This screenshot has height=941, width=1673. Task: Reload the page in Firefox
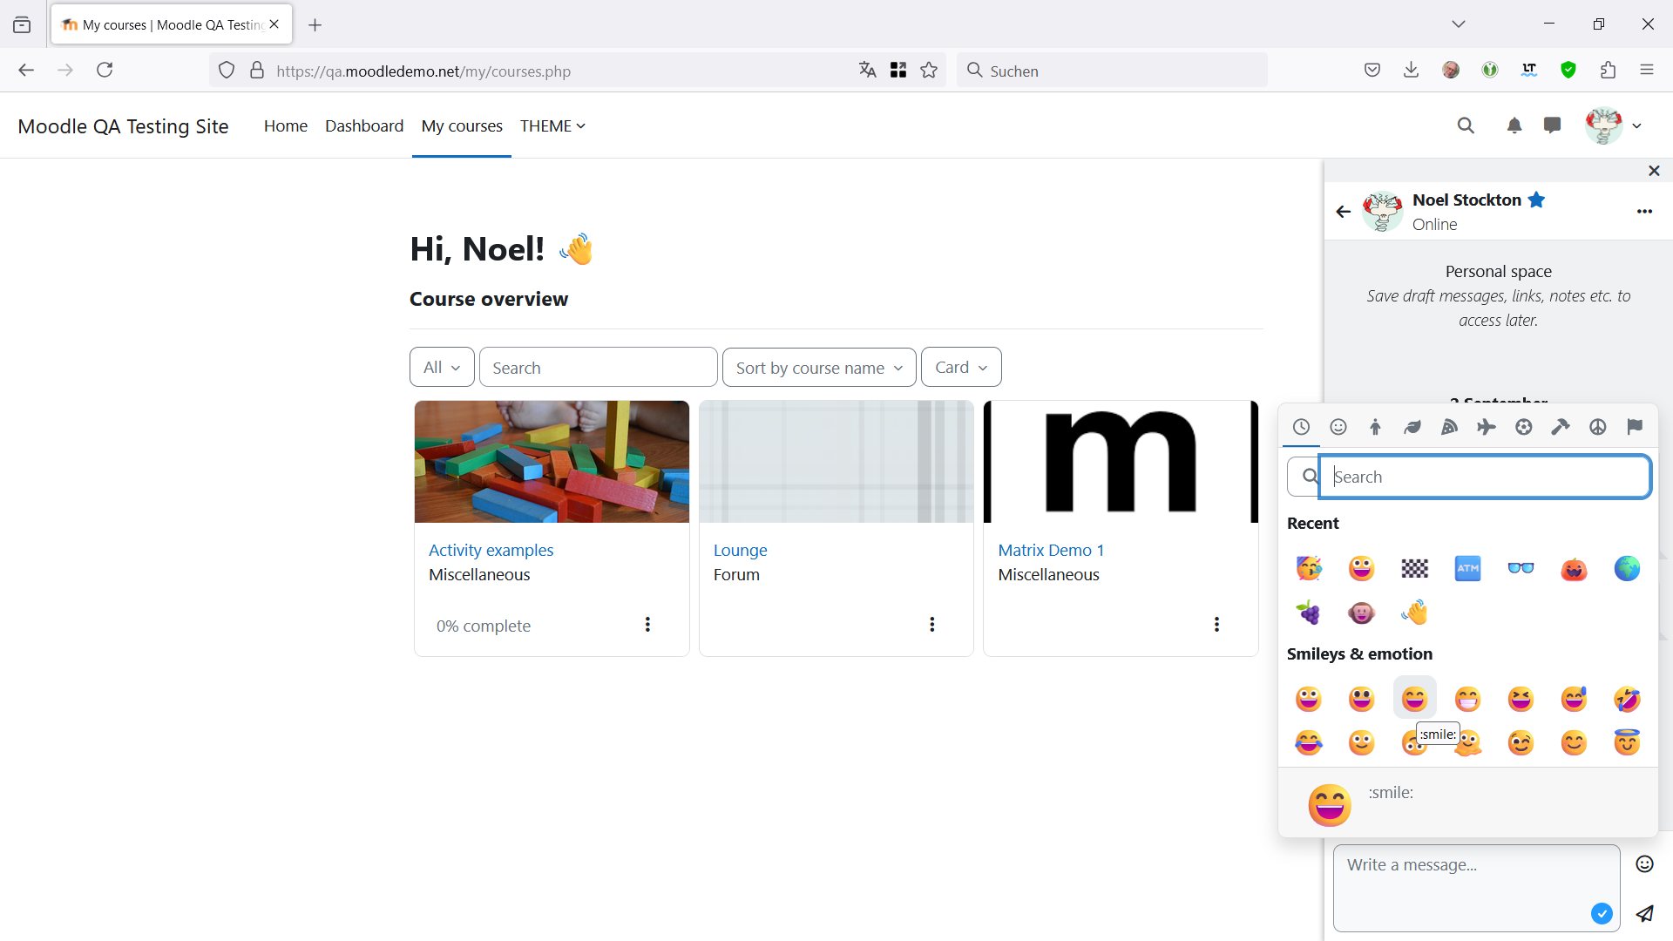(105, 70)
